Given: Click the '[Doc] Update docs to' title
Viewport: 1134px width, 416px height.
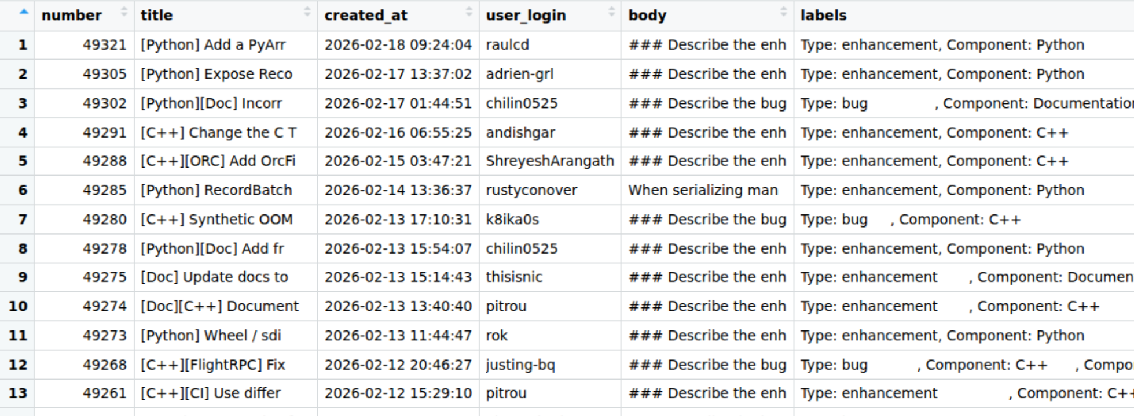Looking at the screenshot, I should 214,277.
